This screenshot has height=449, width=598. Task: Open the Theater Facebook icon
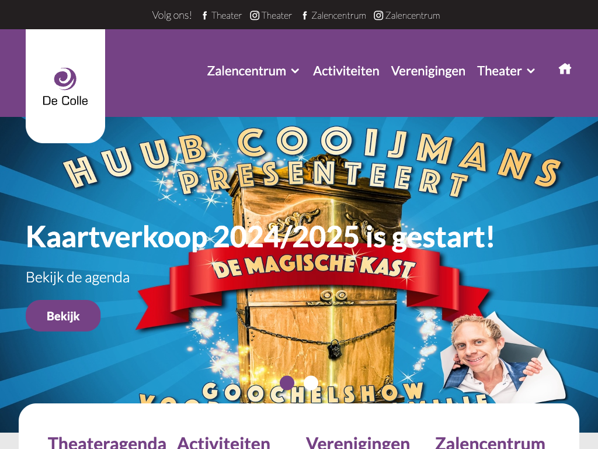click(x=205, y=16)
